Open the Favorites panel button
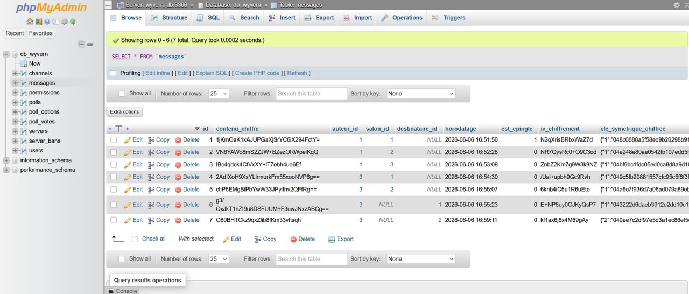Viewport: 689px width, 294px height. [41, 33]
